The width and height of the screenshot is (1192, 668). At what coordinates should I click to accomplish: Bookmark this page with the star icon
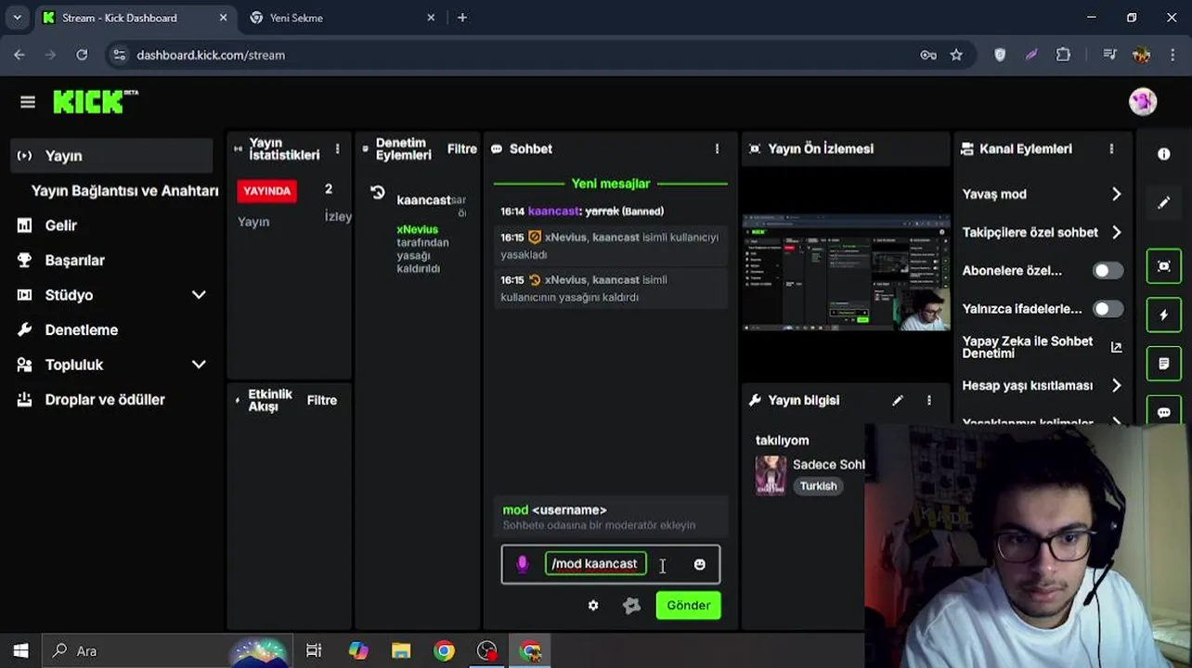click(x=956, y=55)
